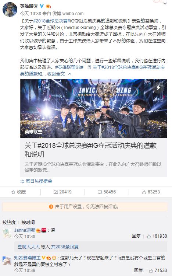Click the thumbs-up icon showing 71533

(x=158, y=270)
